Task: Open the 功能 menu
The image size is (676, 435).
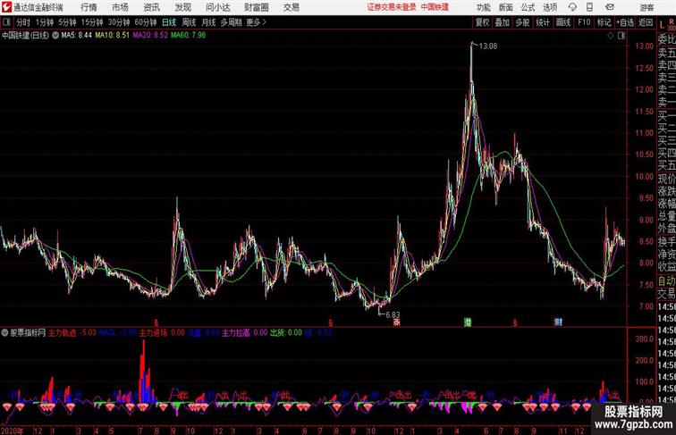Action: point(483,7)
